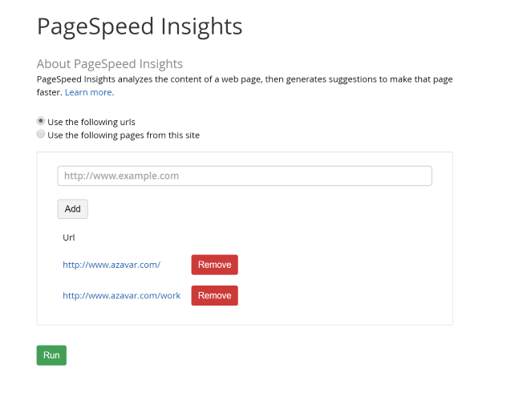Select "Use the following pages from this site" radio

pyautogui.click(x=41, y=135)
